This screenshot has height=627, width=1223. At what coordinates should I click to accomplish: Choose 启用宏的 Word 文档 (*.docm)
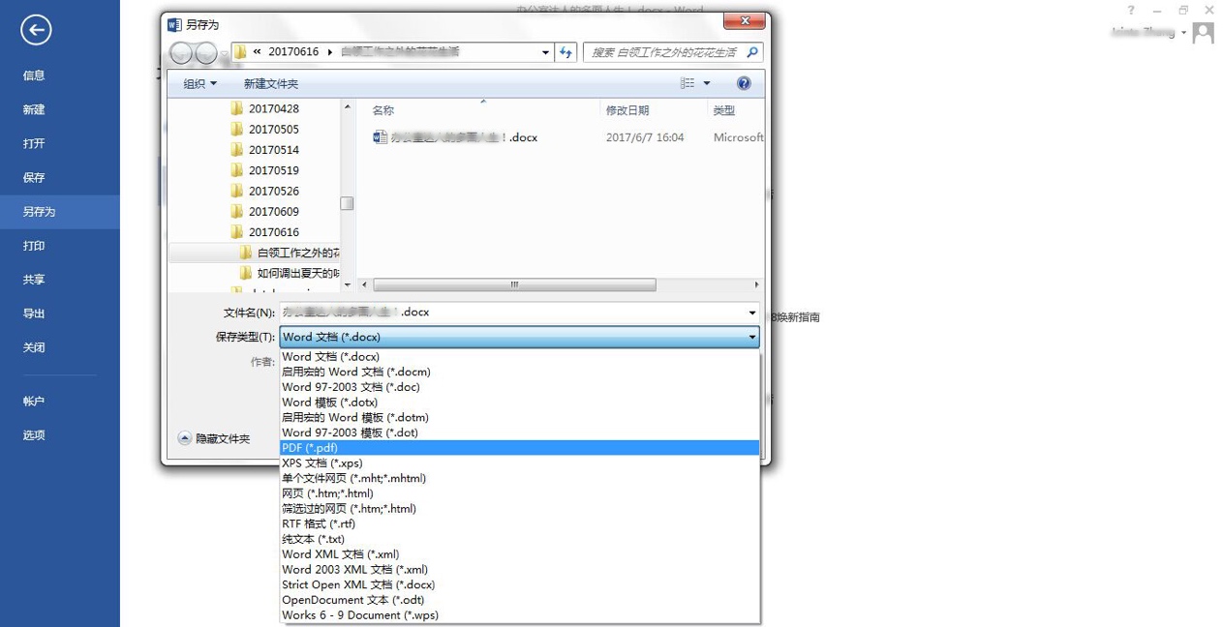tap(519, 372)
